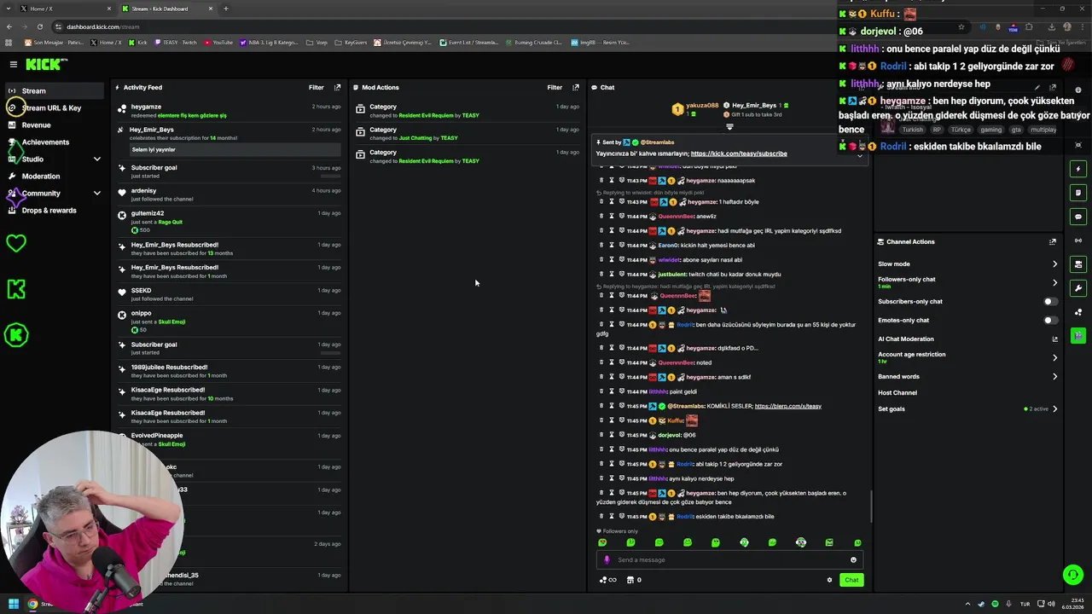This screenshot has height=614, width=1092.
Task: Open chat settings gear next to Chat button
Action: click(x=829, y=580)
